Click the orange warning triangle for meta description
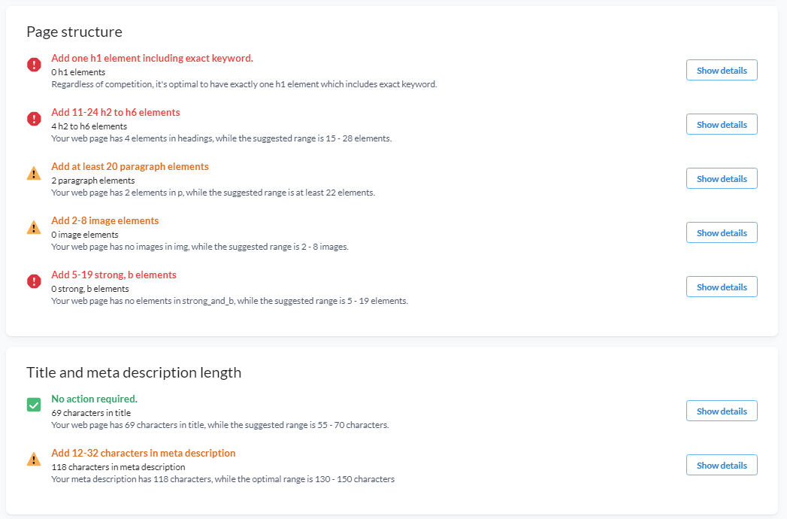This screenshot has height=519, width=787. point(34,460)
